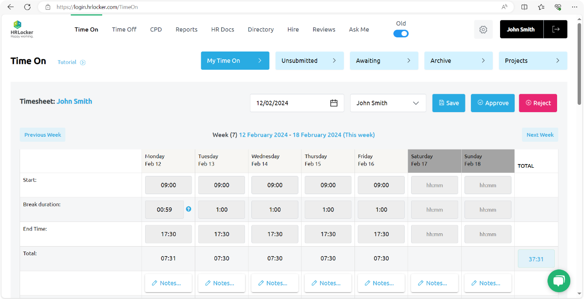Approve the timesheet
This screenshot has height=299, width=584.
pyautogui.click(x=492, y=103)
